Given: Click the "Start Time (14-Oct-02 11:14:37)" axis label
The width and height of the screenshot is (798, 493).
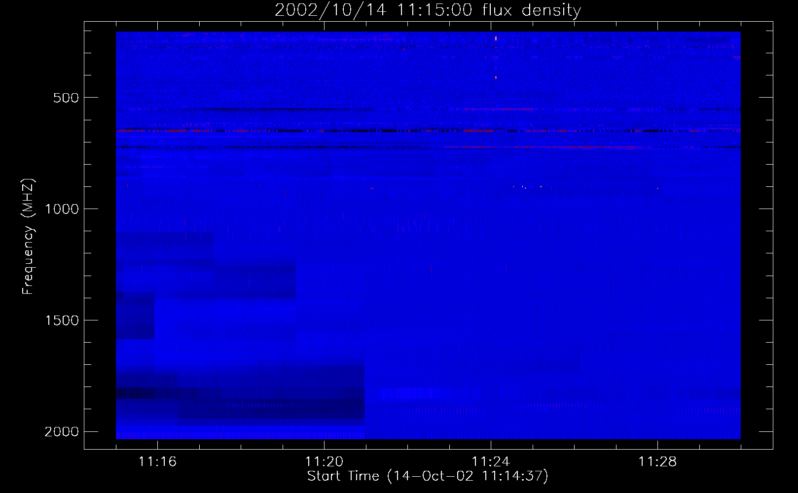Looking at the screenshot, I should click(428, 476).
